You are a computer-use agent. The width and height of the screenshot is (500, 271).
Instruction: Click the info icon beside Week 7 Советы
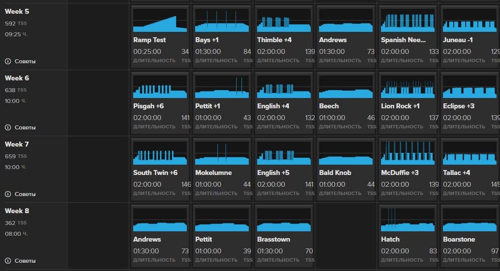pyautogui.click(x=8, y=194)
